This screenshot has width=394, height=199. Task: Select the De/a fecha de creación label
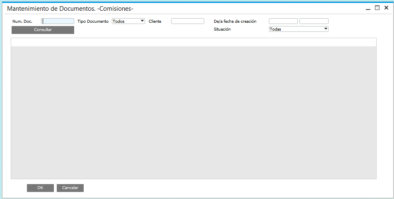click(x=235, y=22)
